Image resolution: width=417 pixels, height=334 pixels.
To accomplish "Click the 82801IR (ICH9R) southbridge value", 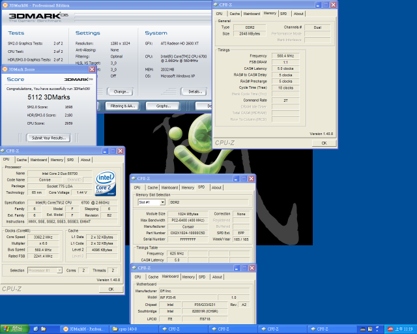I will 205,311.
